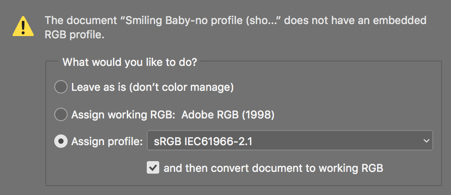Viewport: 451px width, 195px height.
Task: Click the chevron arrow of the profile dropdown
Action: click(x=426, y=142)
